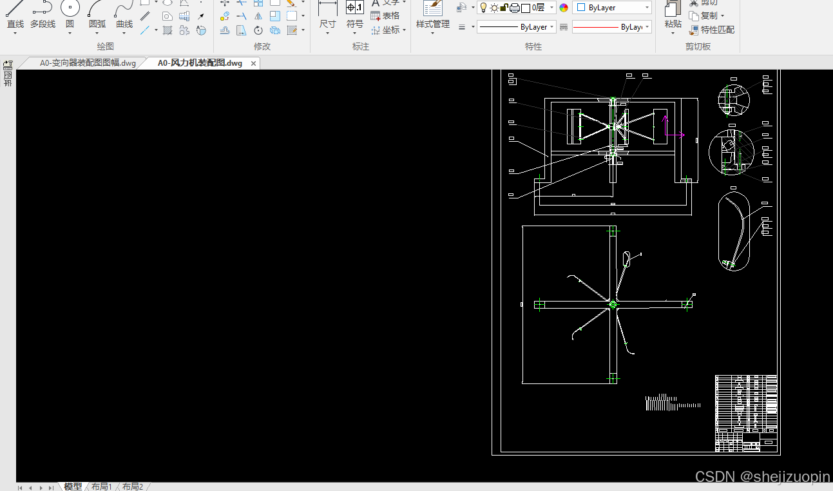Go to last layout tab arrow

[x=51, y=488]
